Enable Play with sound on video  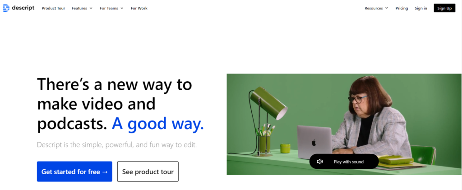[344, 162]
